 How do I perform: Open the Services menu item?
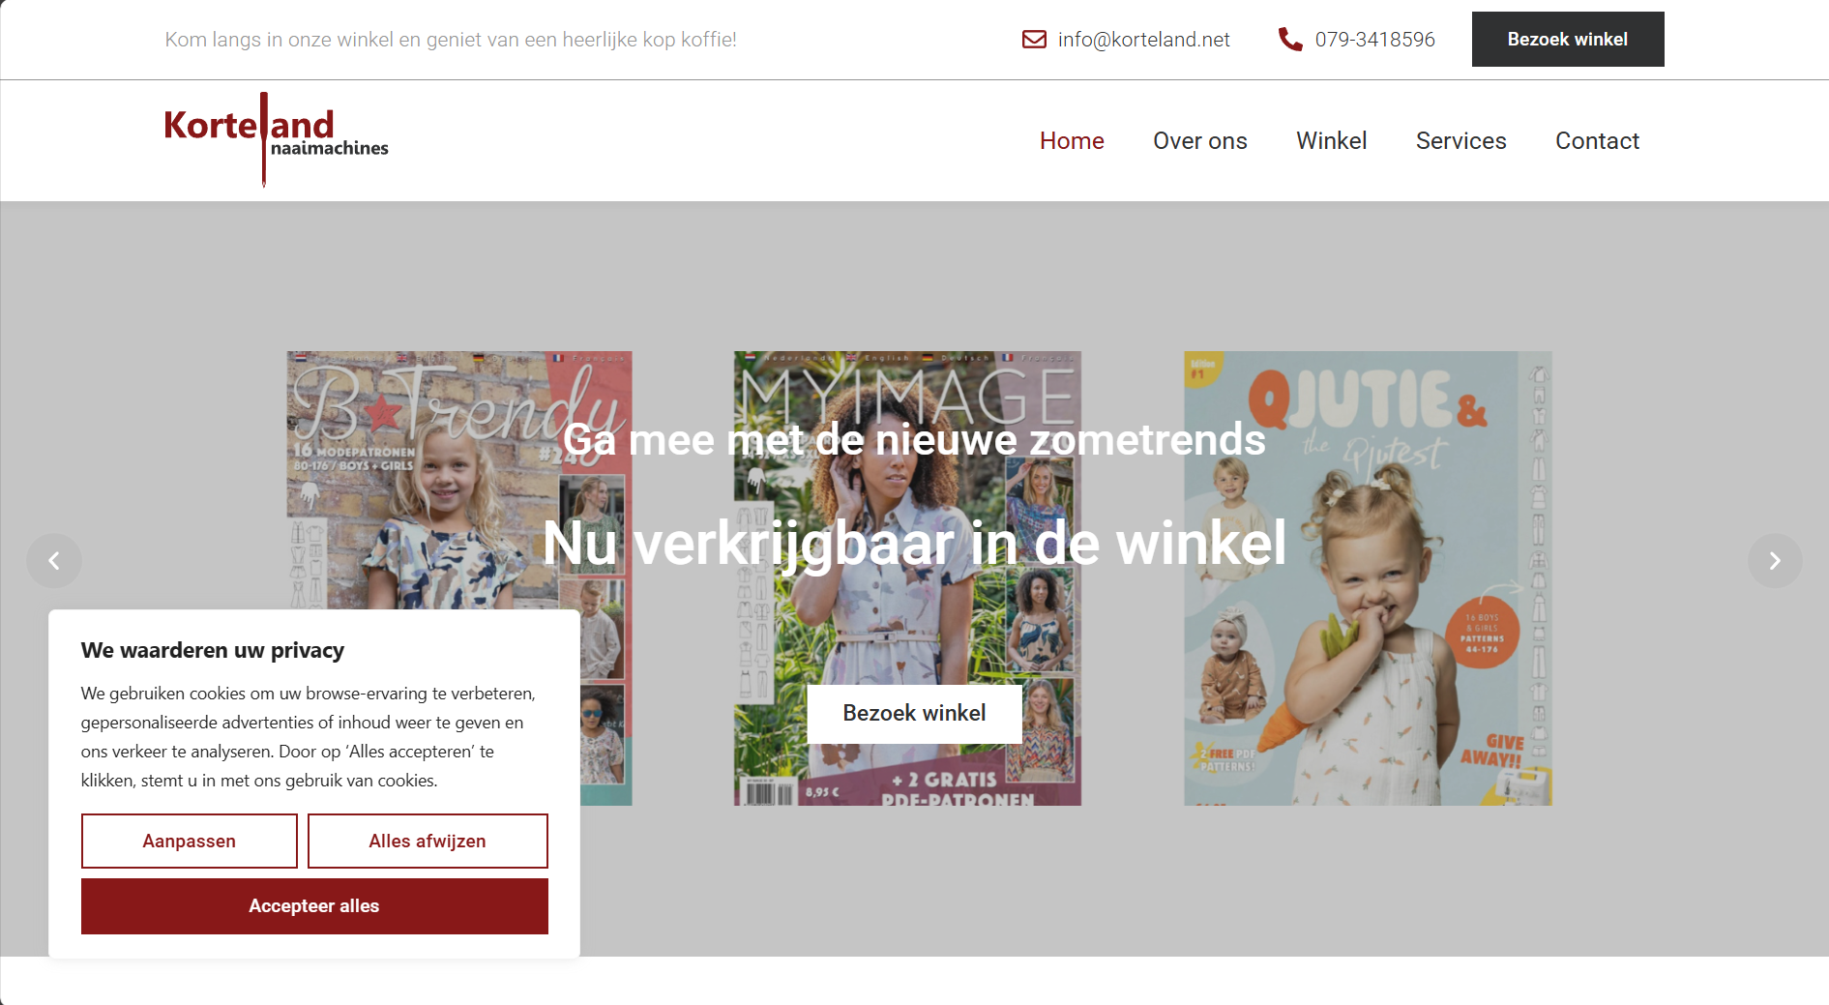coord(1460,141)
